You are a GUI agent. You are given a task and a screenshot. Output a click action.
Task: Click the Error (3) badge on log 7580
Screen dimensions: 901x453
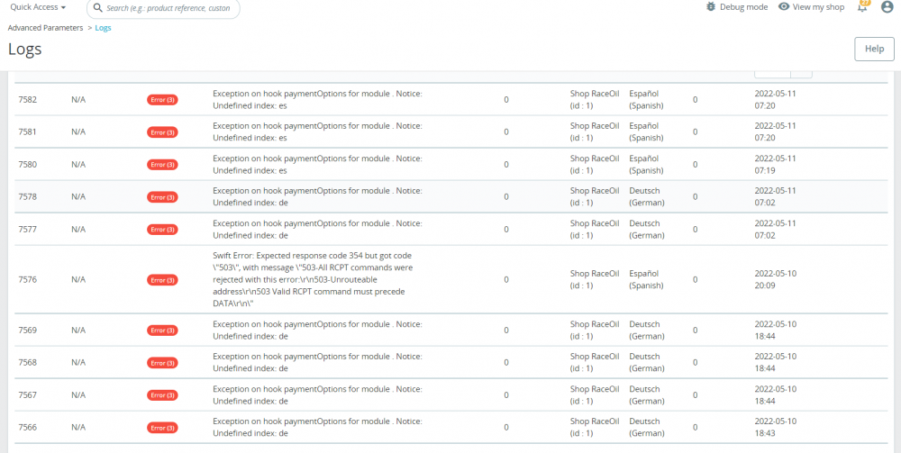162,165
